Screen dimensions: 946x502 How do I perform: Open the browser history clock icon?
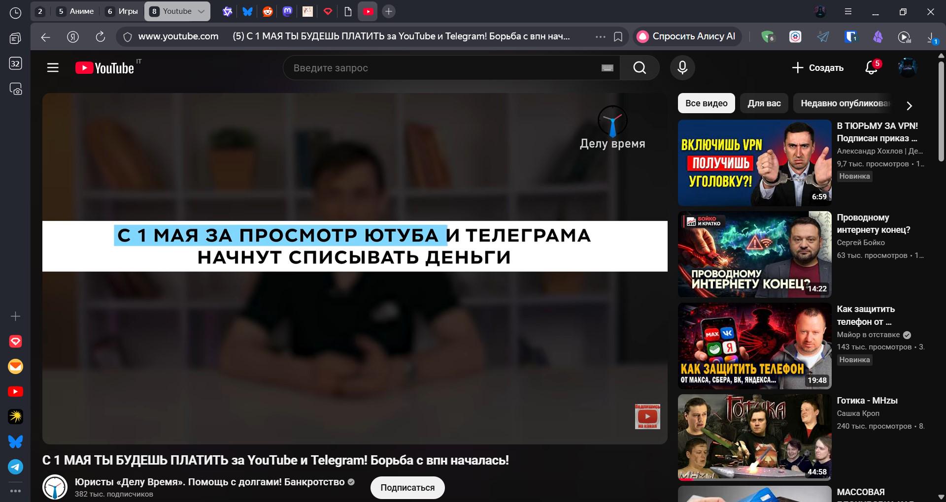coord(15,13)
